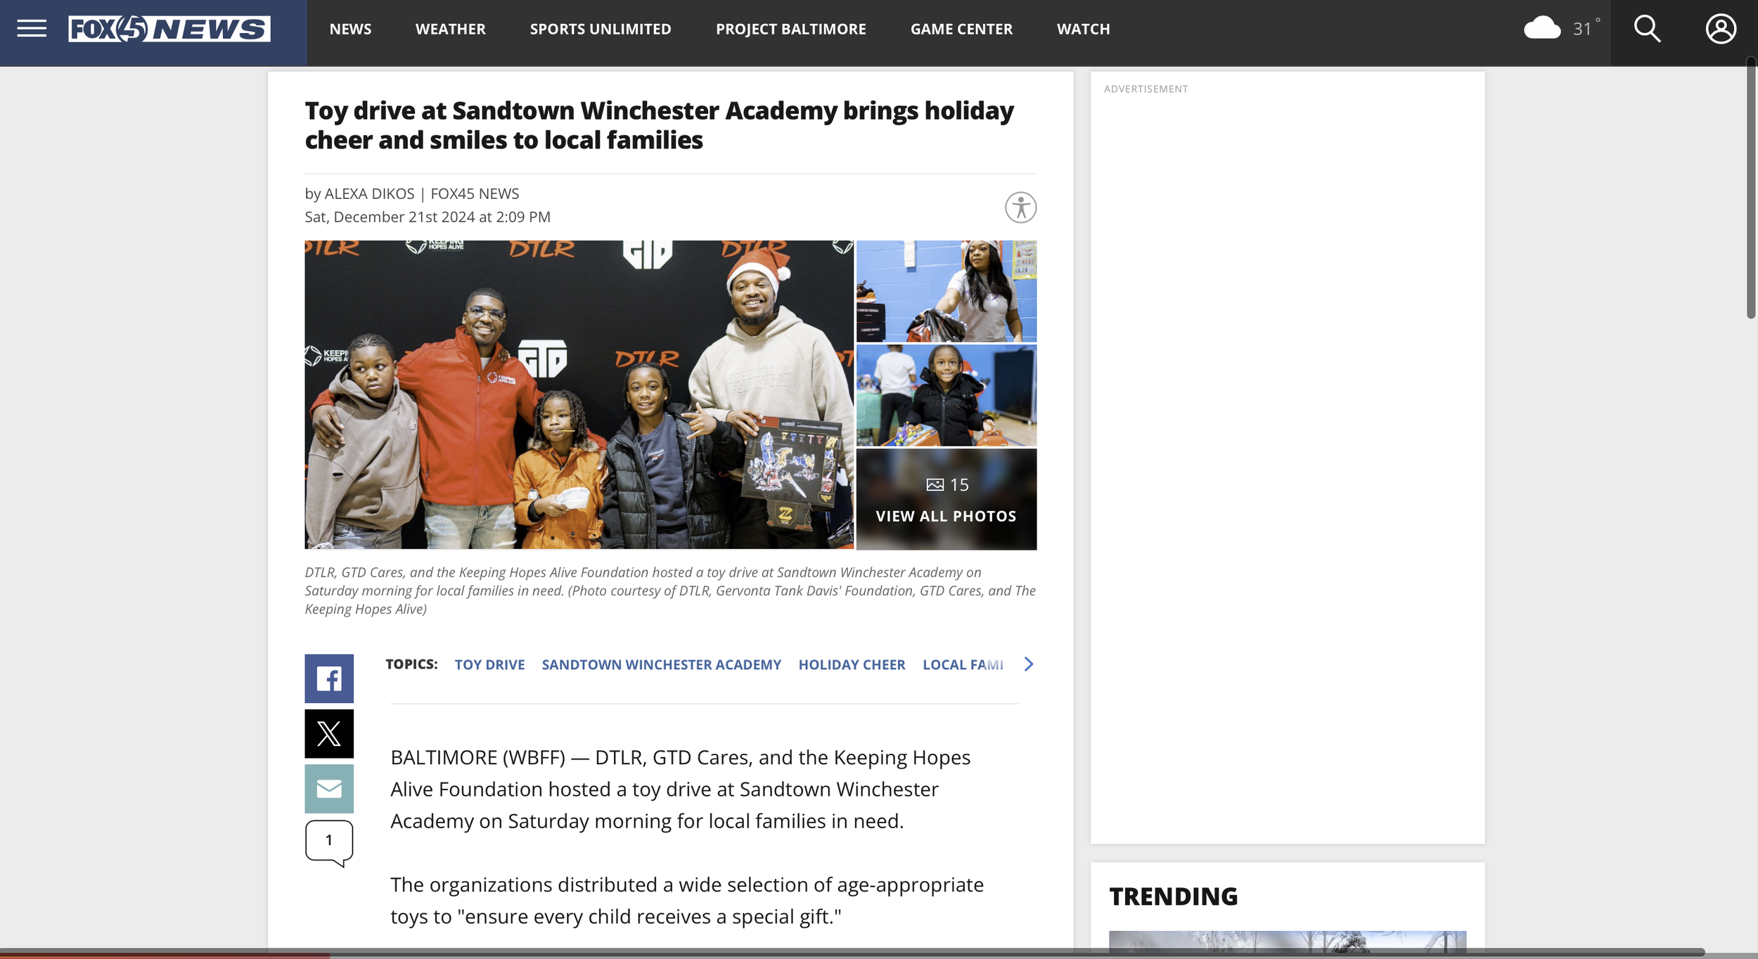This screenshot has height=959, width=1758.
Task: Open the NEWS menu
Action: pos(350,29)
